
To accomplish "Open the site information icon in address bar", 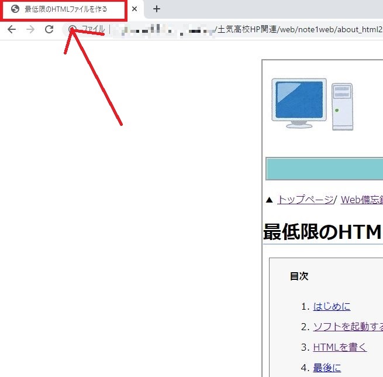I will [x=73, y=29].
